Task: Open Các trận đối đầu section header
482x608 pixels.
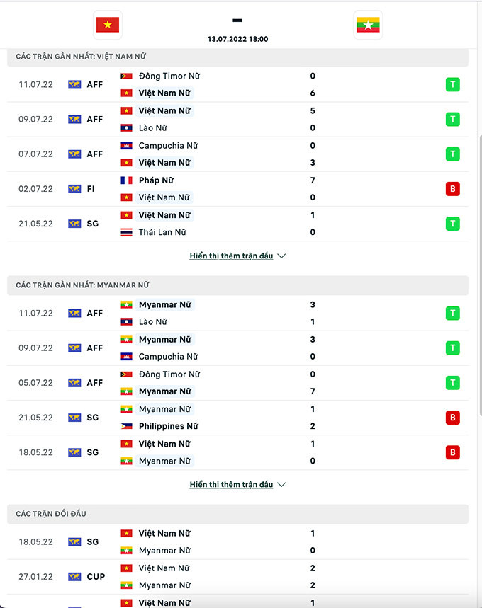Action: click(51, 514)
